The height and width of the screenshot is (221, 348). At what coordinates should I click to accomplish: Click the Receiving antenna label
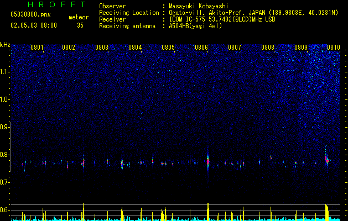(127, 26)
